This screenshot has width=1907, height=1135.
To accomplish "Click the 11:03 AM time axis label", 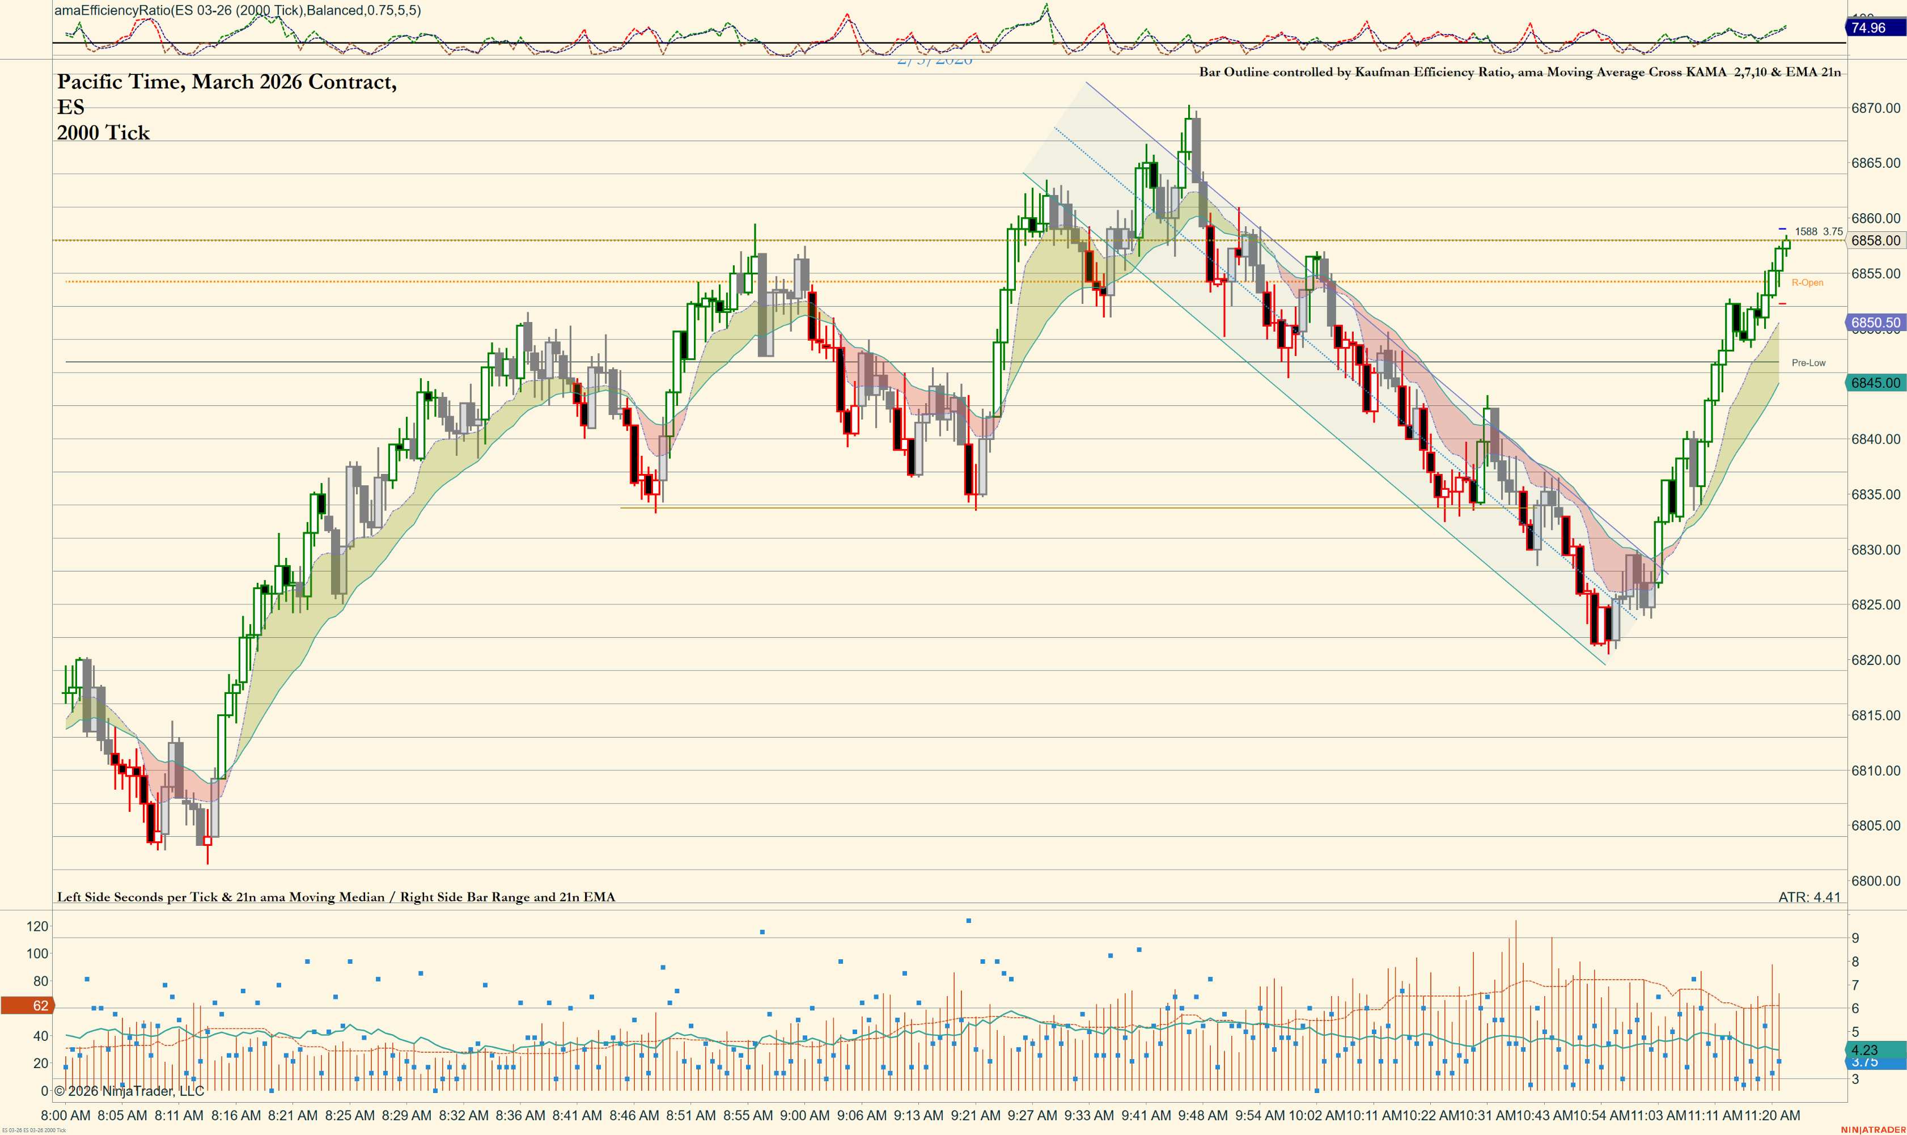I will (x=1659, y=1115).
